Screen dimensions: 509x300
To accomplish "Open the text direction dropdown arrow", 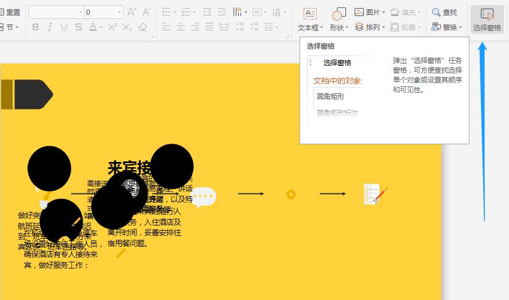I will point(246,13).
